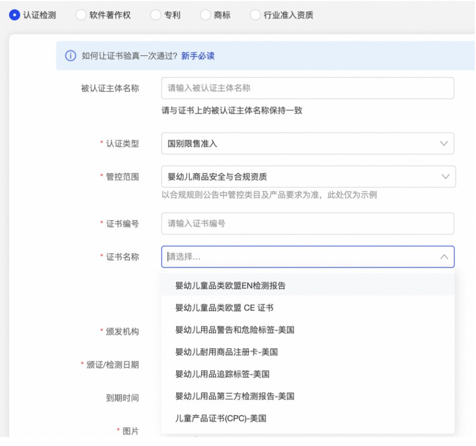Select the 商标 radio button
Image resolution: width=476 pixels, height=446 pixels.
pos(205,15)
